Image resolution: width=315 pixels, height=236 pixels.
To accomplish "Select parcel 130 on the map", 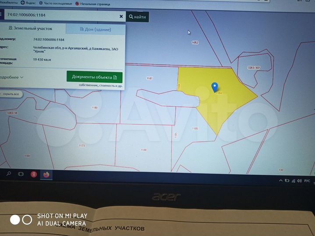I will pos(281,170).
